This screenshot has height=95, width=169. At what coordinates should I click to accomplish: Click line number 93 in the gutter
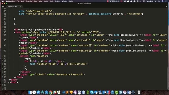click(5, 32)
